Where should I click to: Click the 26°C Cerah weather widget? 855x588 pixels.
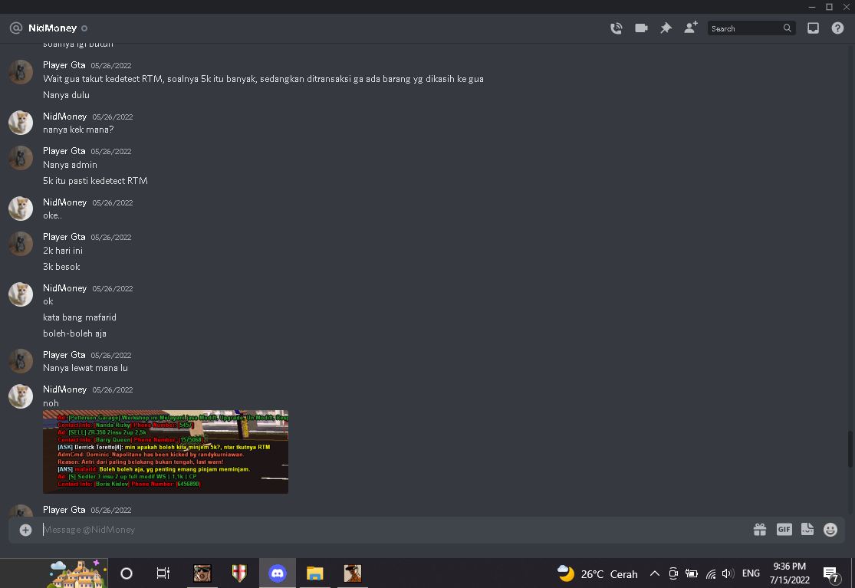click(597, 573)
